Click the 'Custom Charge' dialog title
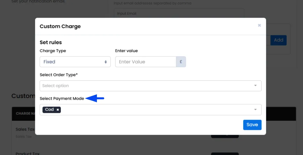 coord(60,26)
